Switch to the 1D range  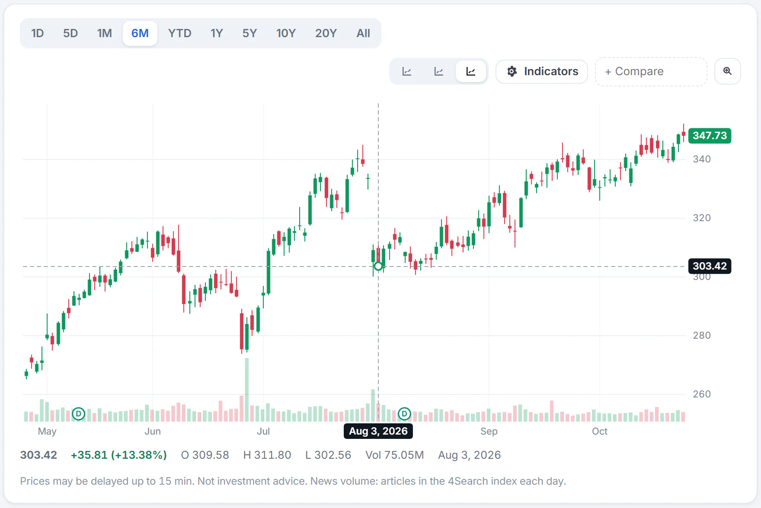[38, 33]
